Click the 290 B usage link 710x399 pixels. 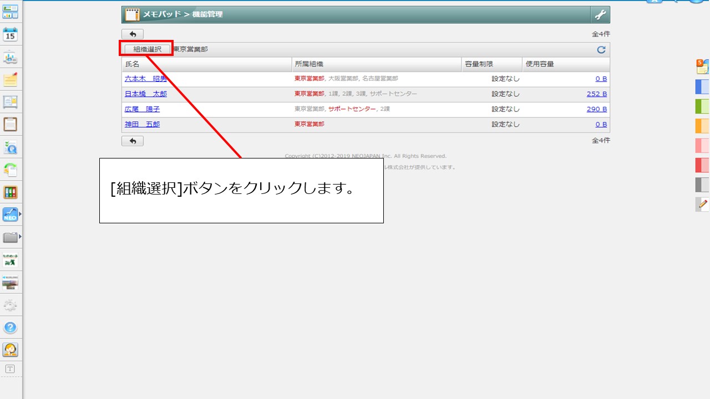point(596,109)
